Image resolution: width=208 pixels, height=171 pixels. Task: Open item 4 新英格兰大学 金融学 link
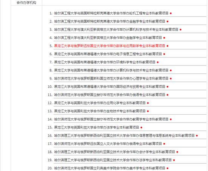[x=108, y=38]
